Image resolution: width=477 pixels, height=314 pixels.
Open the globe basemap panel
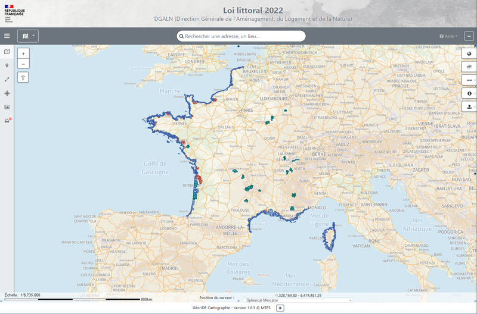(x=469, y=54)
